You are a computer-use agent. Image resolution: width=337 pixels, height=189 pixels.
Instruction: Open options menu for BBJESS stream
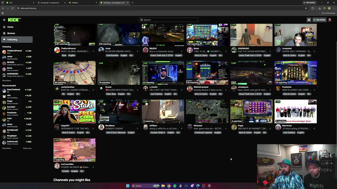tap(181, 51)
